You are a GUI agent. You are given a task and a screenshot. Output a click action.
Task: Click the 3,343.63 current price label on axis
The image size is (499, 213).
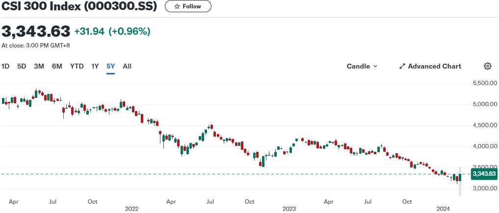(x=484, y=174)
